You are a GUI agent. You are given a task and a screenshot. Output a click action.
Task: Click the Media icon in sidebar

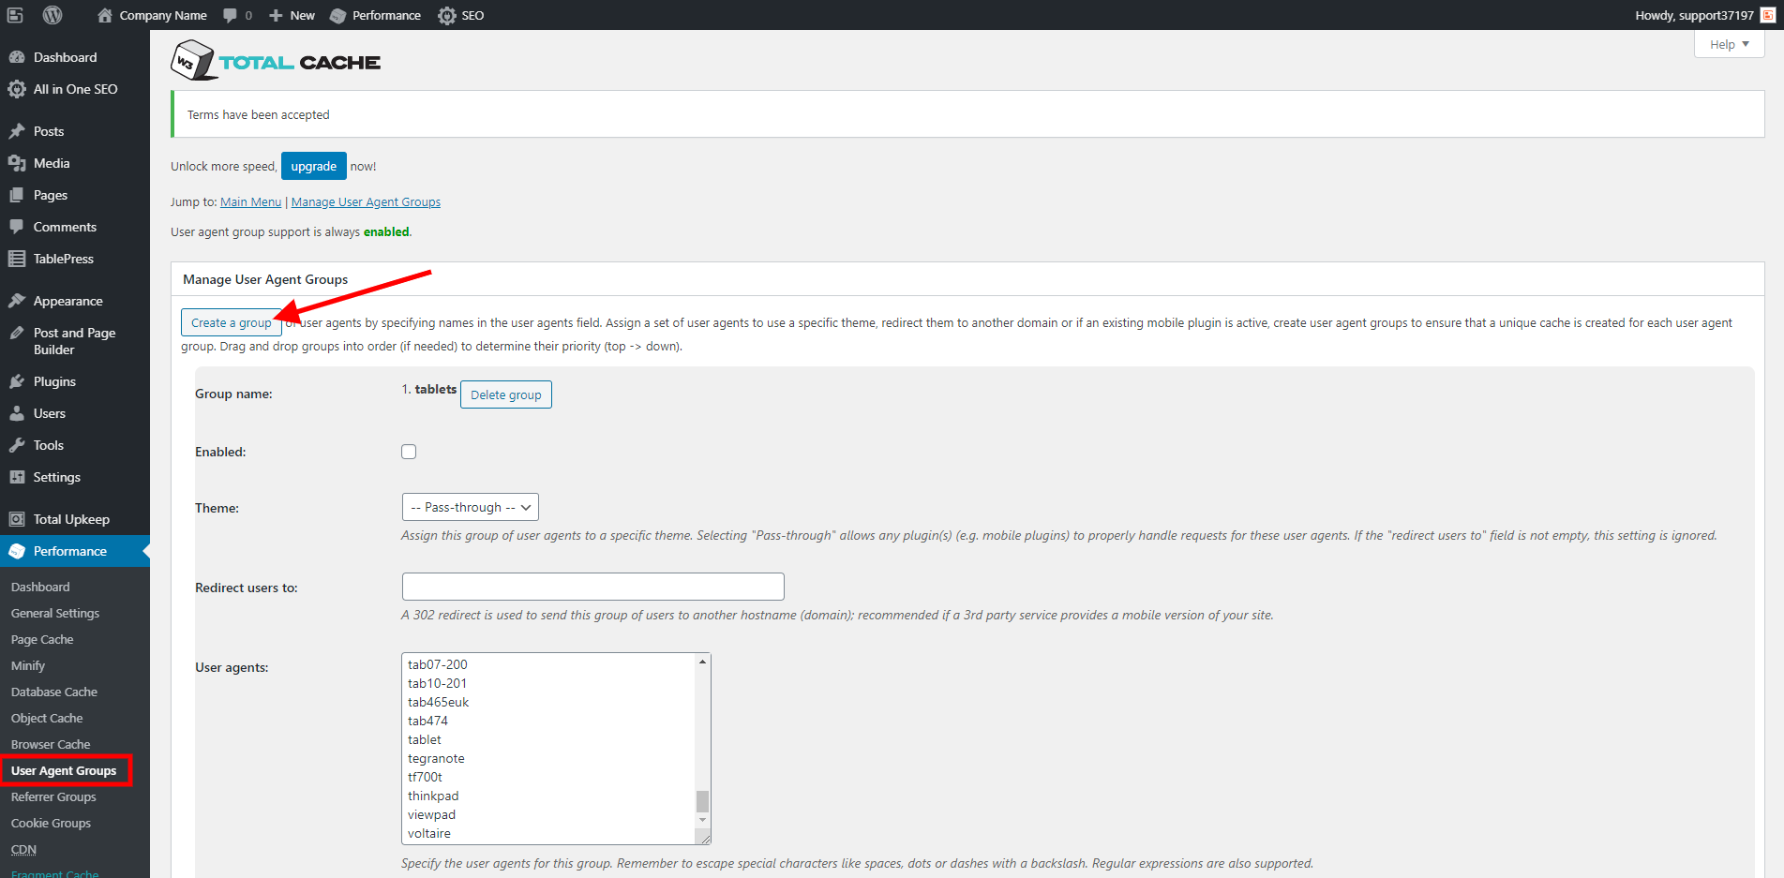point(17,163)
